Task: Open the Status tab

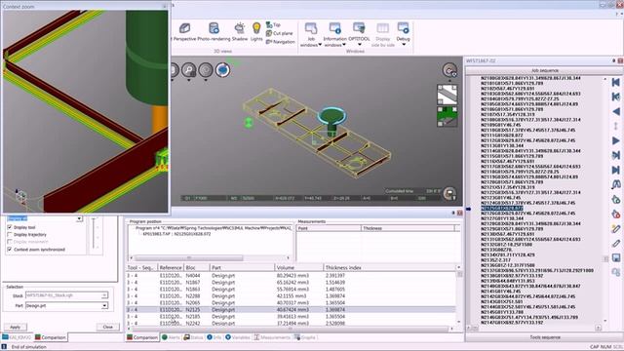Action: [193, 337]
